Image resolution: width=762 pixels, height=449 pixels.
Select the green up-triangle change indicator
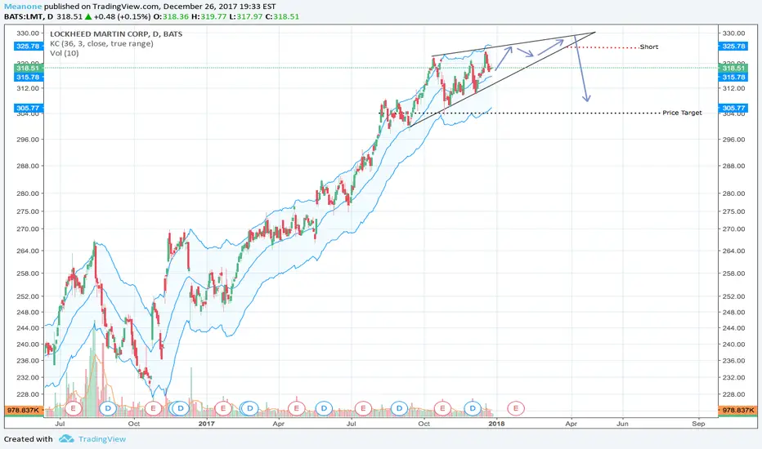click(88, 16)
